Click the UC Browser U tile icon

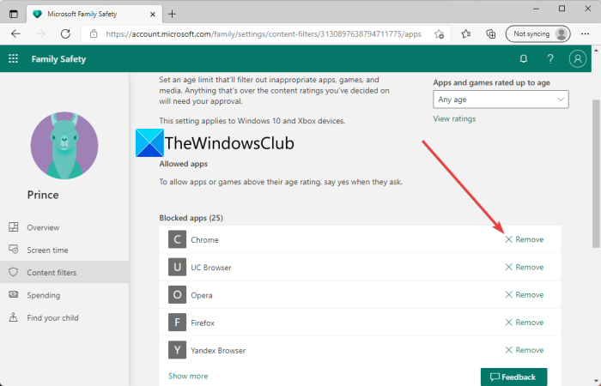(x=177, y=267)
